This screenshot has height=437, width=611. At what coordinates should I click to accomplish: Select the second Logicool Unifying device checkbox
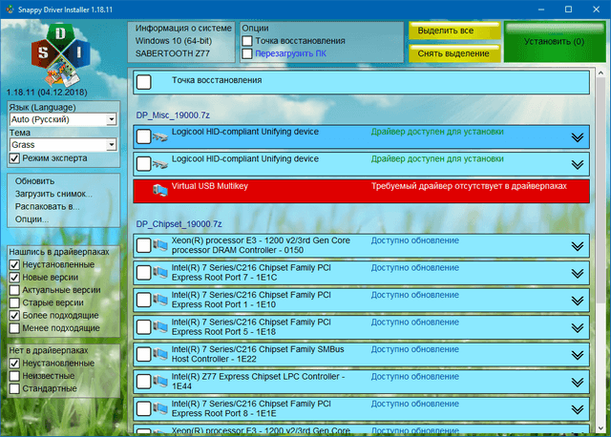[x=144, y=164]
